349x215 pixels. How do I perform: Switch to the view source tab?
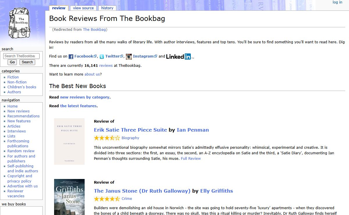(83, 8)
